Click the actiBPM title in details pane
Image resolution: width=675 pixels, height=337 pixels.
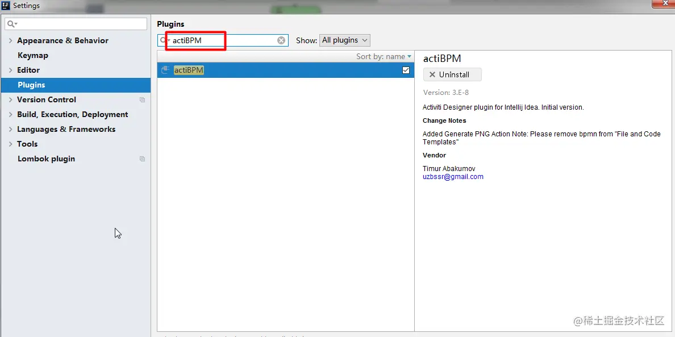(x=442, y=59)
